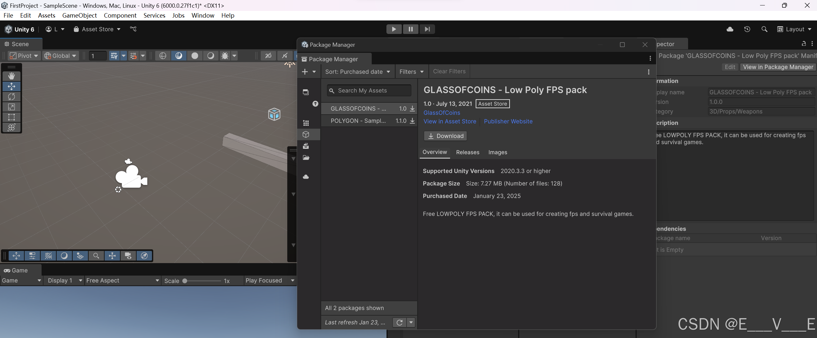This screenshot has height=338, width=817.
Task: Open View in Asset Store link
Action: [450, 121]
